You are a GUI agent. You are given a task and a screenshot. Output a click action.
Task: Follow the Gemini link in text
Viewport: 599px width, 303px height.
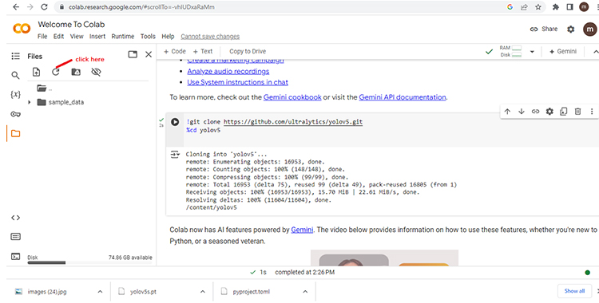(x=302, y=230)
